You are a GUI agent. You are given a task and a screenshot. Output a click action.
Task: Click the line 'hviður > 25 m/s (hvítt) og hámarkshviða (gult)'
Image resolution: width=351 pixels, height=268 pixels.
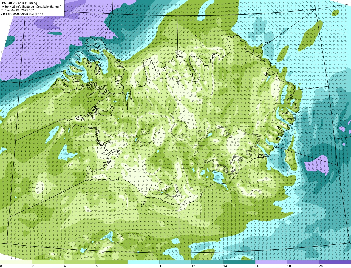click(31, 6)
